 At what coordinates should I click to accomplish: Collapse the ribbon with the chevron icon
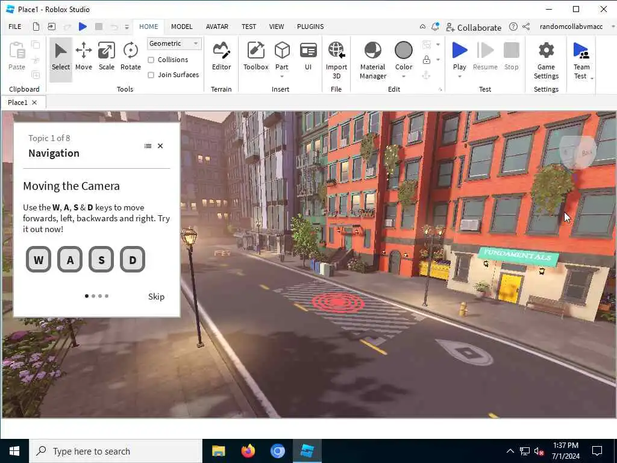coord(422,27)
